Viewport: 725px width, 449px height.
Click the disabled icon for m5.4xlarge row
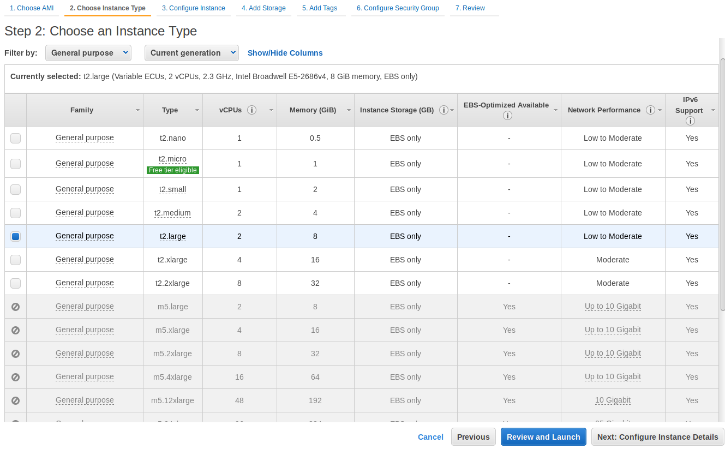(15, 377)
